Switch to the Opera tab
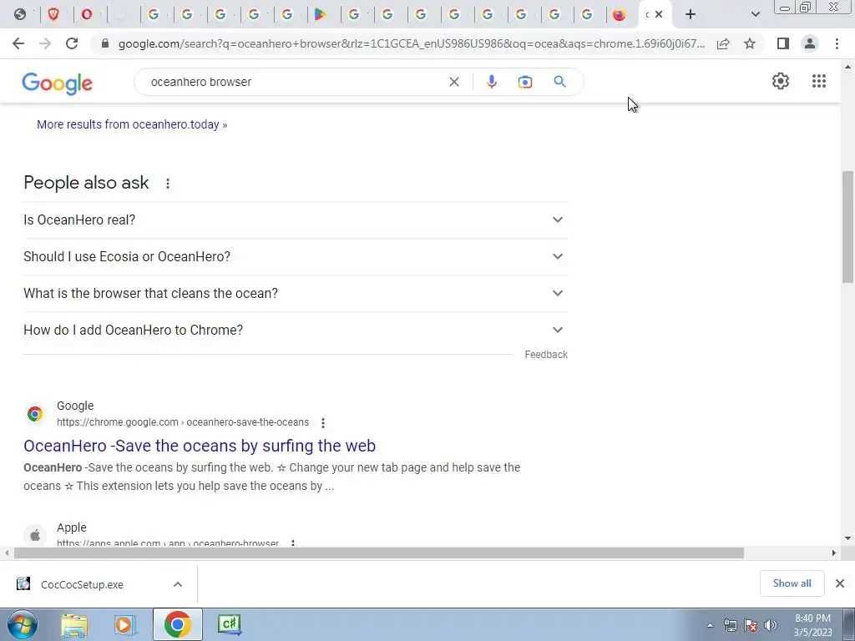The width and height of the screenshot is (855, 641). (x=86, y=15)
